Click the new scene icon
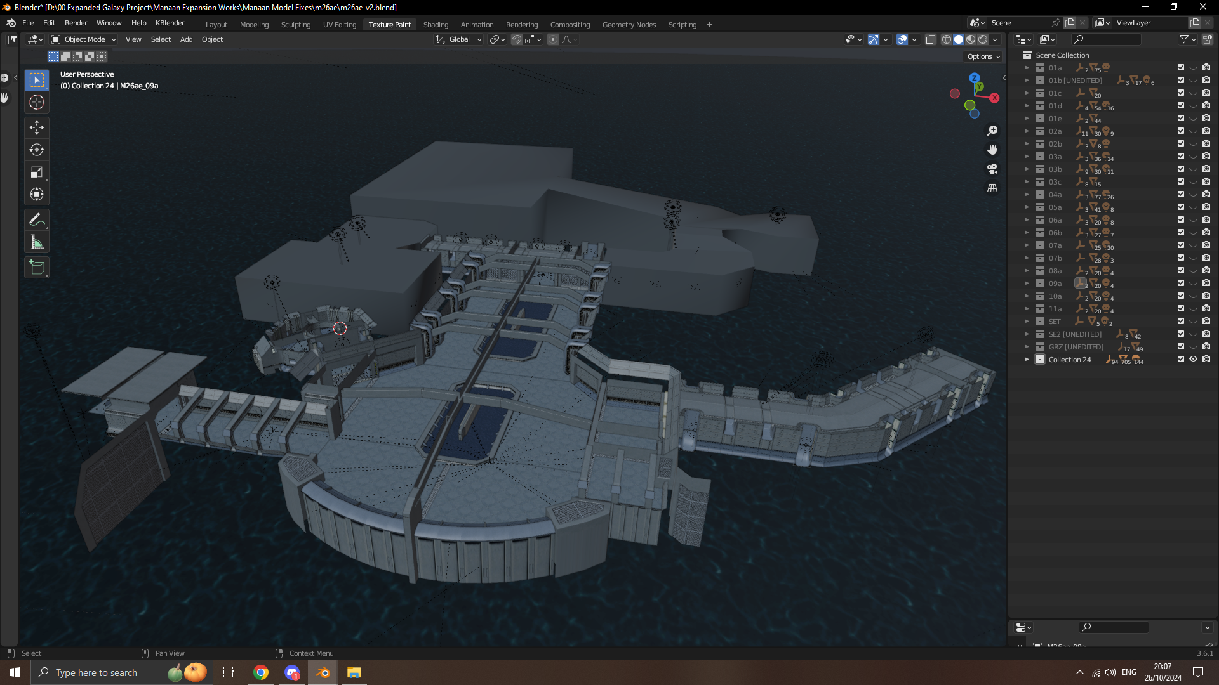 point(1070,23)
